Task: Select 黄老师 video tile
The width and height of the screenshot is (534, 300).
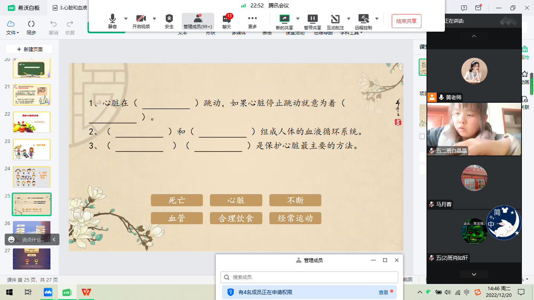Action: click(474, 75)
